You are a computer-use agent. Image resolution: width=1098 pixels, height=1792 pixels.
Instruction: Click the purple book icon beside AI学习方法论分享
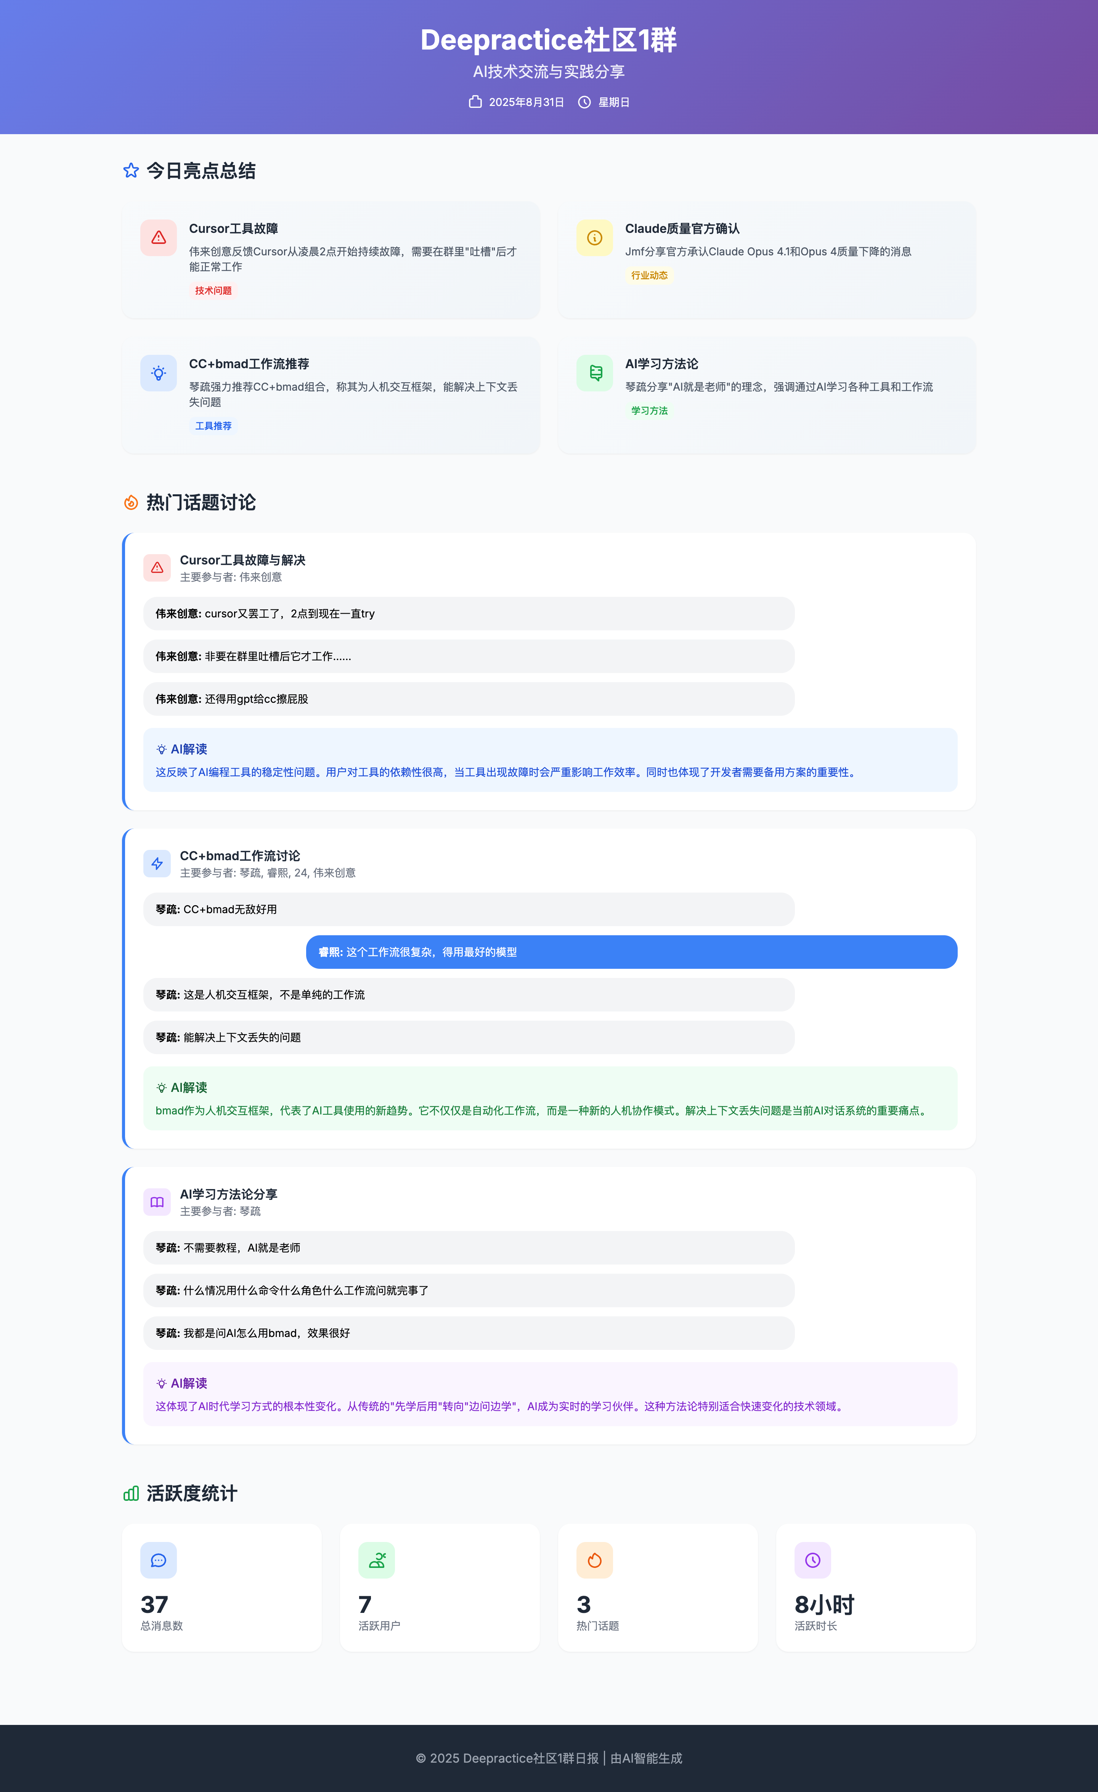(157, 1202)
